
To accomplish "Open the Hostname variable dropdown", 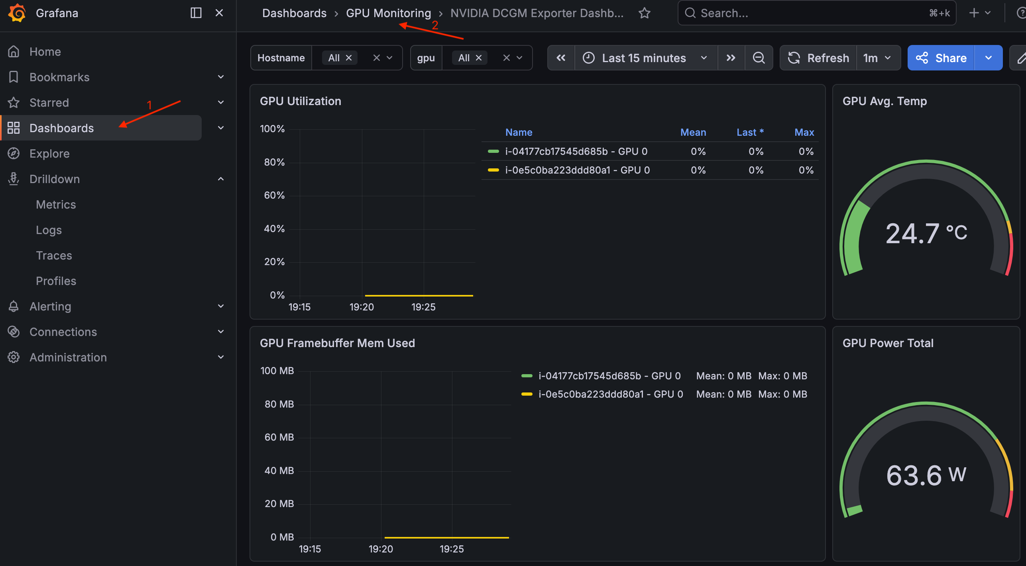I will pyautogui.click(x=390, y=58).
